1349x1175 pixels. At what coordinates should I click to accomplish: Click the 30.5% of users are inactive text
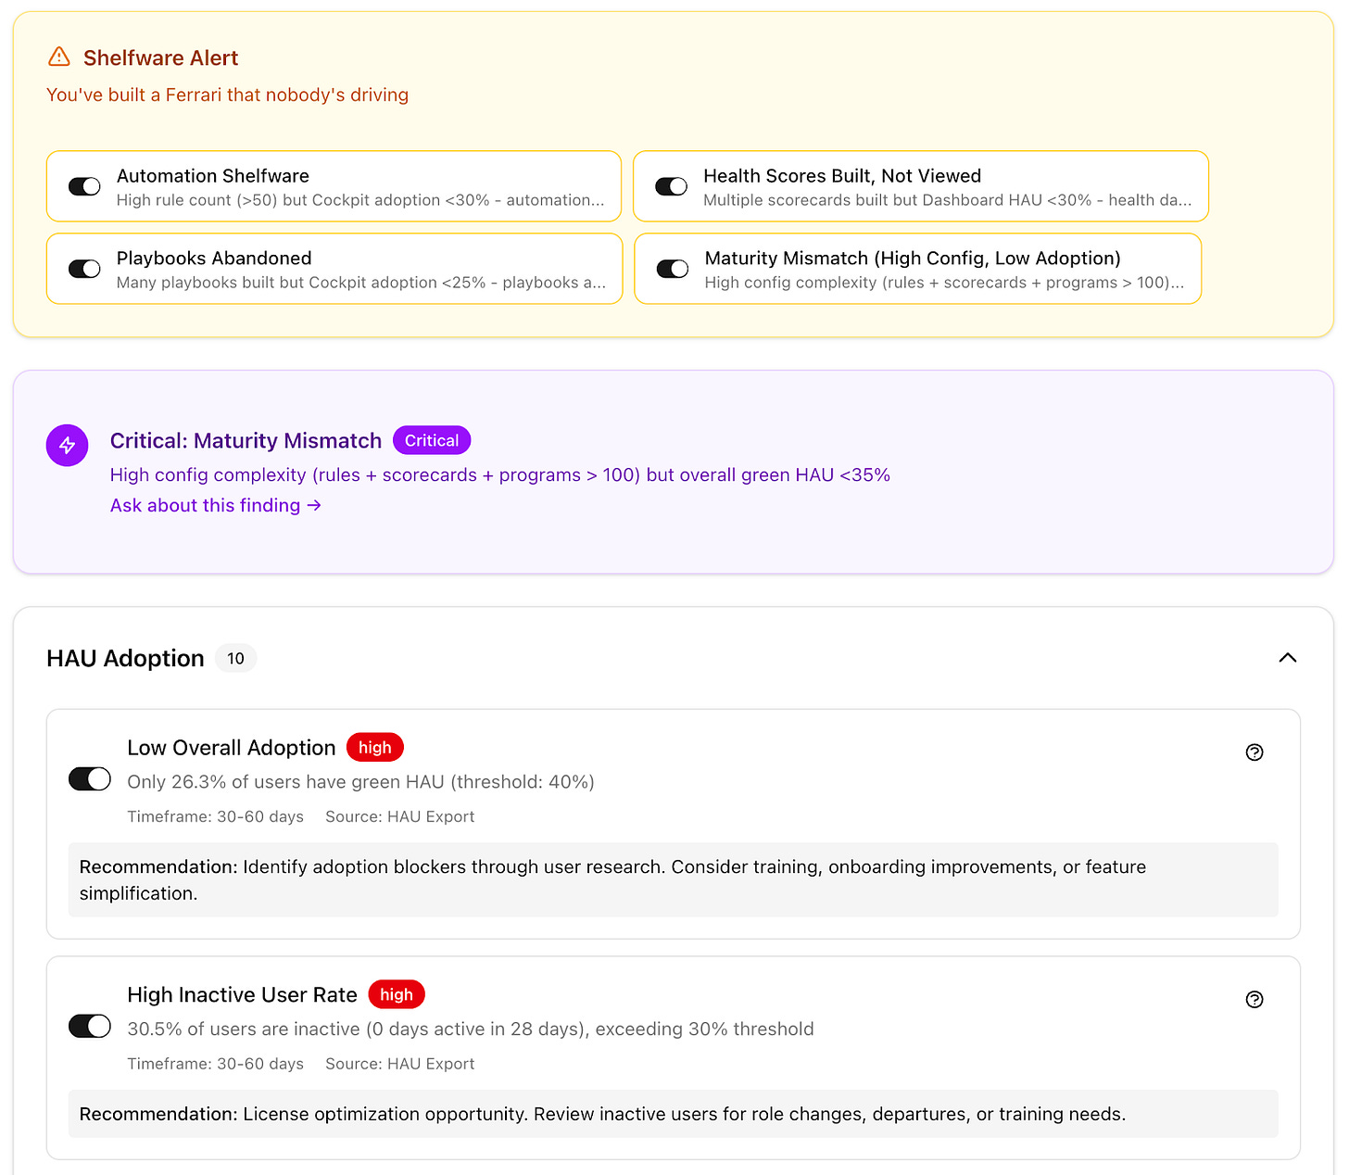tap(471, 1030)
